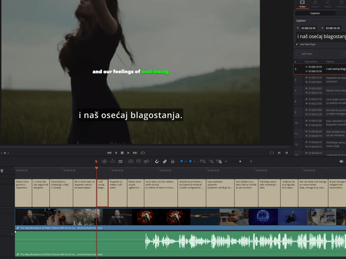The height and width of the screenshot is (259, 346).
Task: Select subtitle clip 'Danas ćemo govorit o dopaminu'
Action: tap(24, 193)
